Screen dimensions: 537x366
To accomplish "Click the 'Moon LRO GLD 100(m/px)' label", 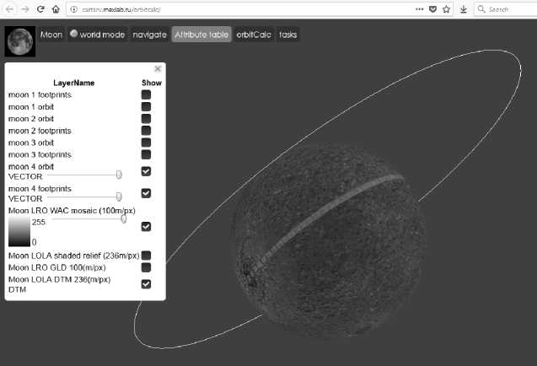I will [x=56, y=267].
